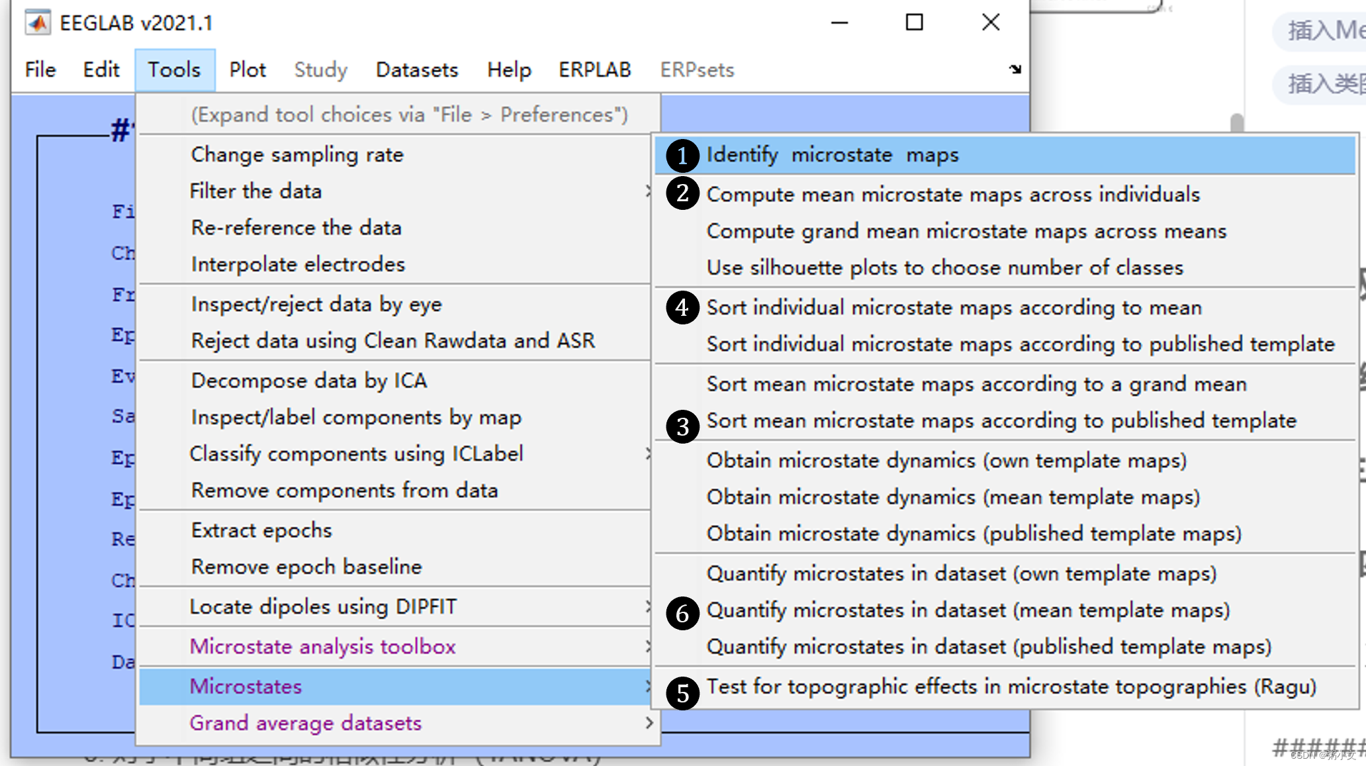This screenshot has width=1366, height=766.
Task: Select Obtain microstate dynamics (mean template maps)
Action: [x=1005, y=497]
